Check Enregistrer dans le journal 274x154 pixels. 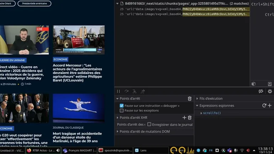tap(149, 124)
